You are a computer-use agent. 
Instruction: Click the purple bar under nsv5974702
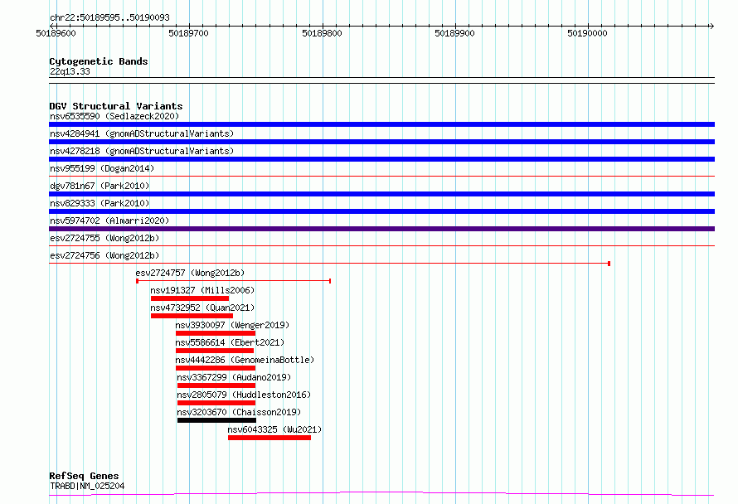pos(381,229)
